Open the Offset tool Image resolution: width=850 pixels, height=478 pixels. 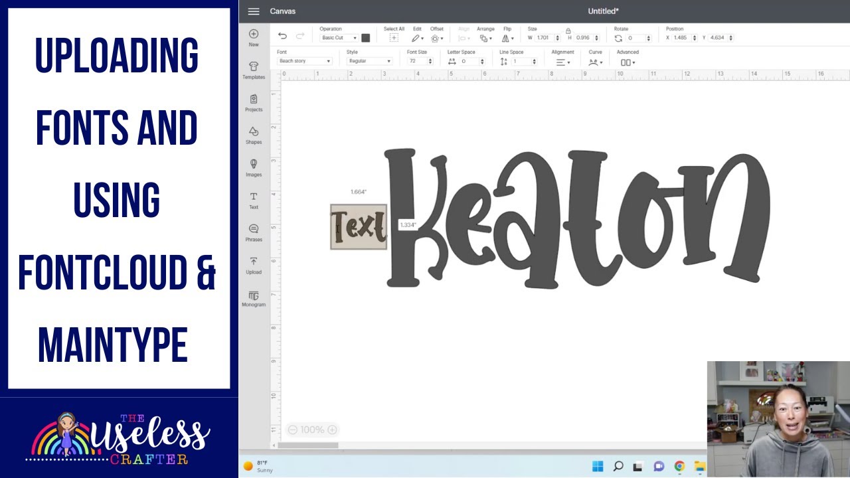point(437,39)
